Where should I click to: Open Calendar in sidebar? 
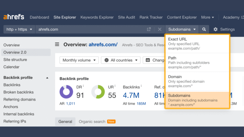point(11,67)
